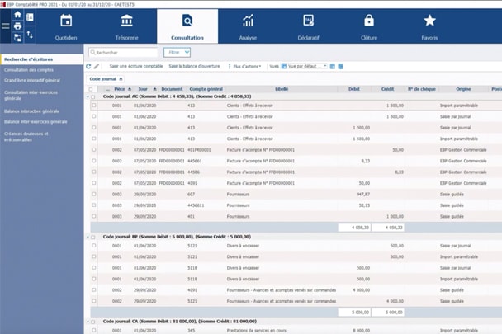This screenshot has height=334, width=502.
Task: Open the Analyse chart tab
Action: pos(248,26)
